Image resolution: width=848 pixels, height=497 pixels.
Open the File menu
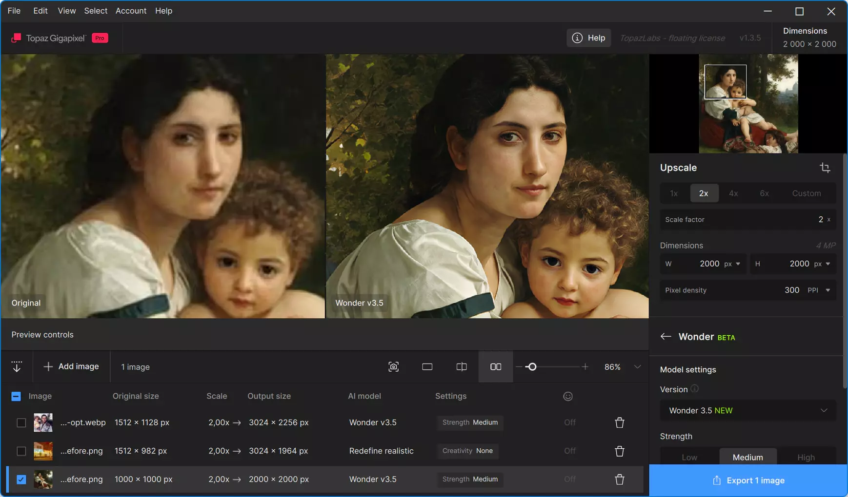14,11
